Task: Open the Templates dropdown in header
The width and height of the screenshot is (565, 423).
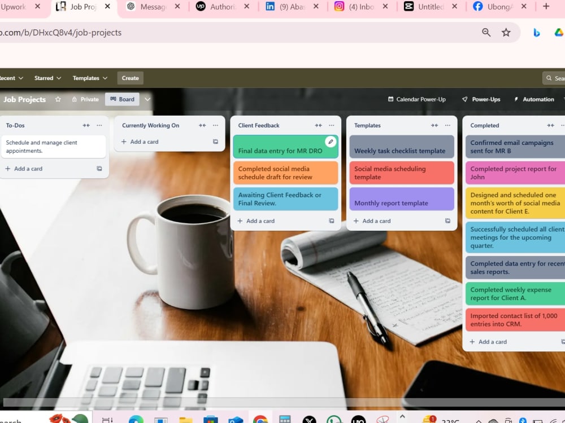Action: [x=90, y=78]
